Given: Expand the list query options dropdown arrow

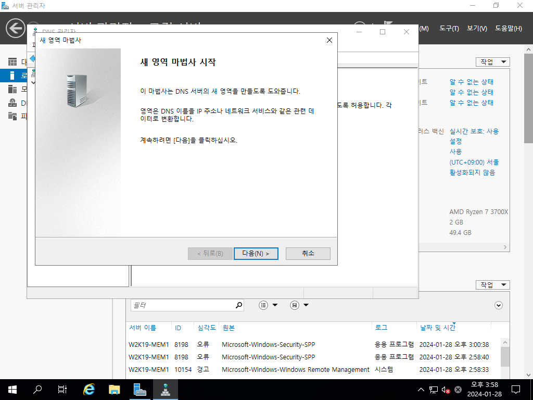Looking at the screenshot, I should (275, 305).
